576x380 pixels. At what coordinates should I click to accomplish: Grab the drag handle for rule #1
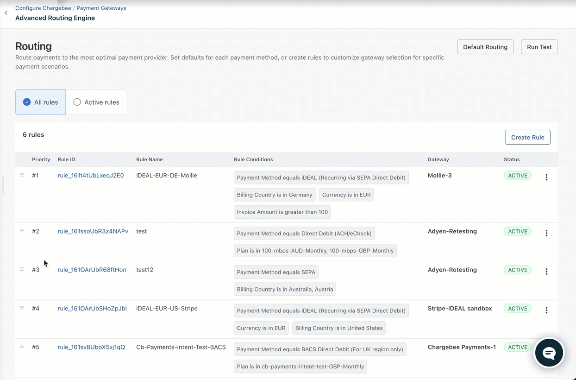tap(22, 175)
